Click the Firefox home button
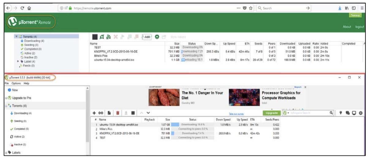The image size is (370, 160). tap(29, 8)
